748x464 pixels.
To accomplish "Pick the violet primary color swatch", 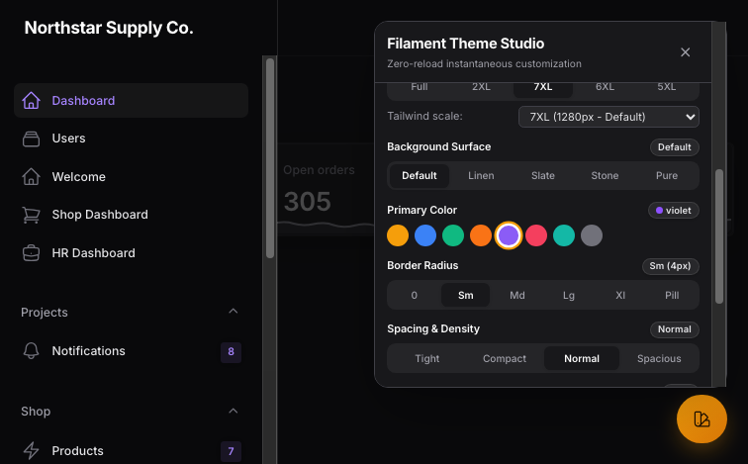I will pyautogui.click(x=509, y=235).
